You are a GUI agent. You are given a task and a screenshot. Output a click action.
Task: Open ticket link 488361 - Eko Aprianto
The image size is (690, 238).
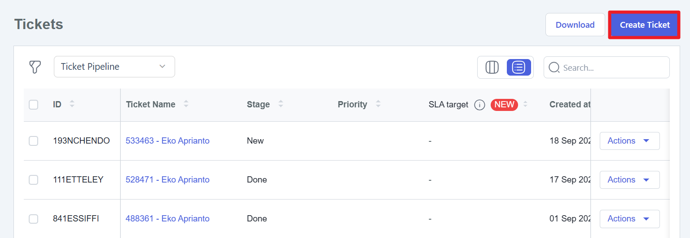point(167,219)
